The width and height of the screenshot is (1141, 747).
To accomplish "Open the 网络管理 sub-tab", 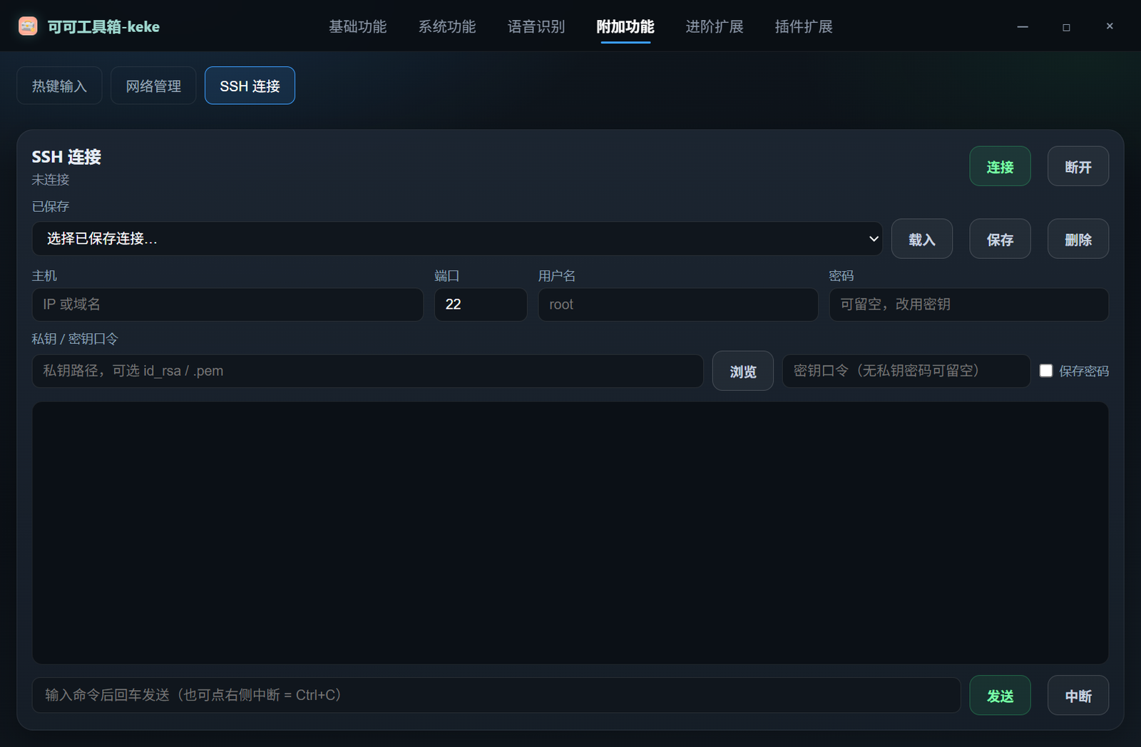I will (x=153, y=86).
